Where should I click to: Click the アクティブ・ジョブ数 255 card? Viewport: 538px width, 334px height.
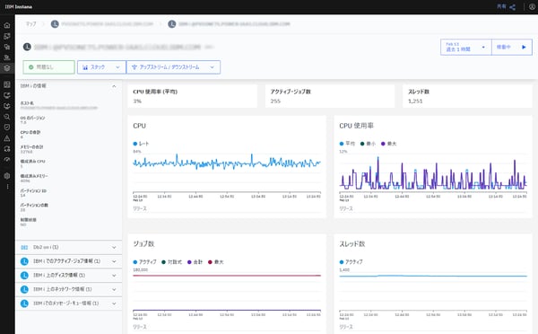330,96
